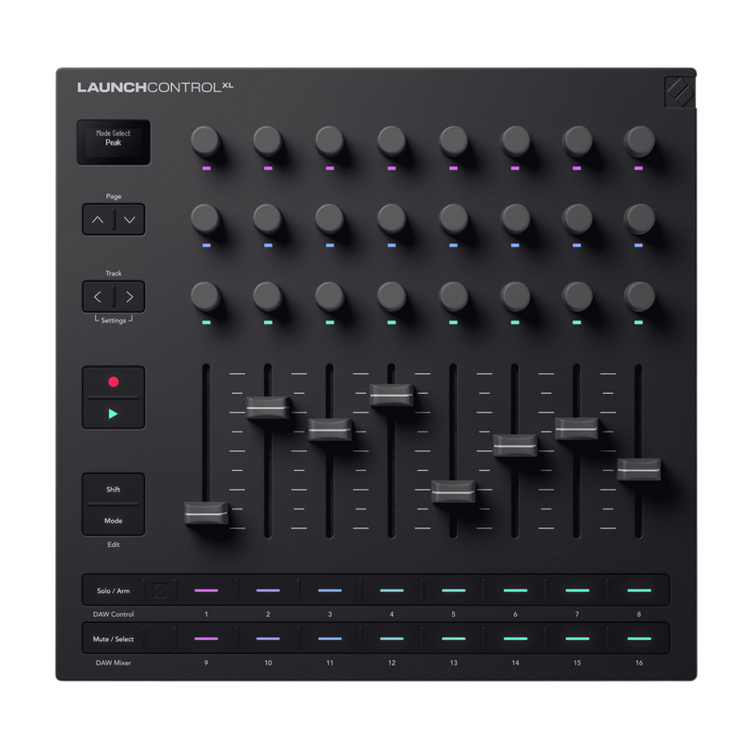Image resolution: width=752 pixels, height=752 pixels.
Task: Tap the Mute / Select button
Action: coord(113,639)
